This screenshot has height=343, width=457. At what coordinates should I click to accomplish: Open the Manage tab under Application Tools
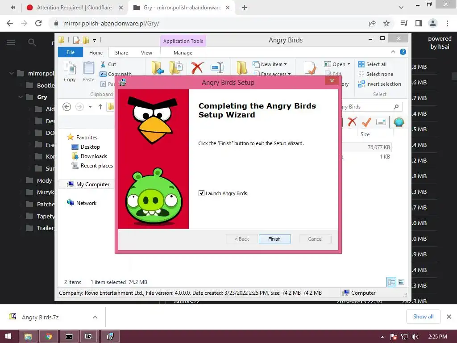pyautogui.click(x=183, y=53)
